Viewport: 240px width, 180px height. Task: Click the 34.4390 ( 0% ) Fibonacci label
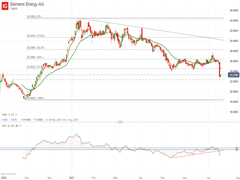pyautogui.click(x=34, y=16)
